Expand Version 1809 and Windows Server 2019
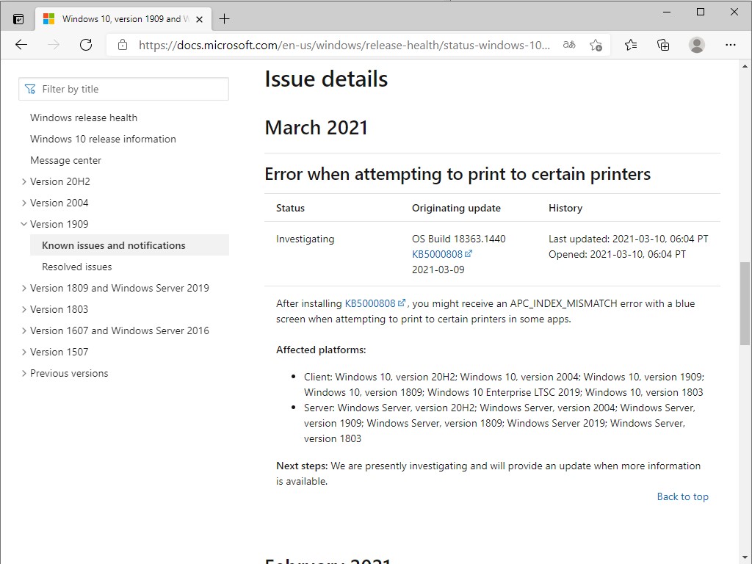This screenshot has height=564, width=752. tap(24, 288)
